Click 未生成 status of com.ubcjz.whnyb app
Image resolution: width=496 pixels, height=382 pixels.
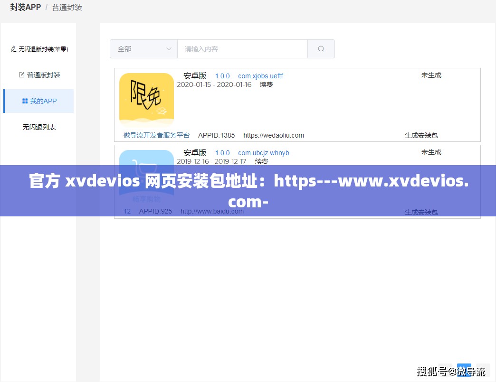pos(431,152)
